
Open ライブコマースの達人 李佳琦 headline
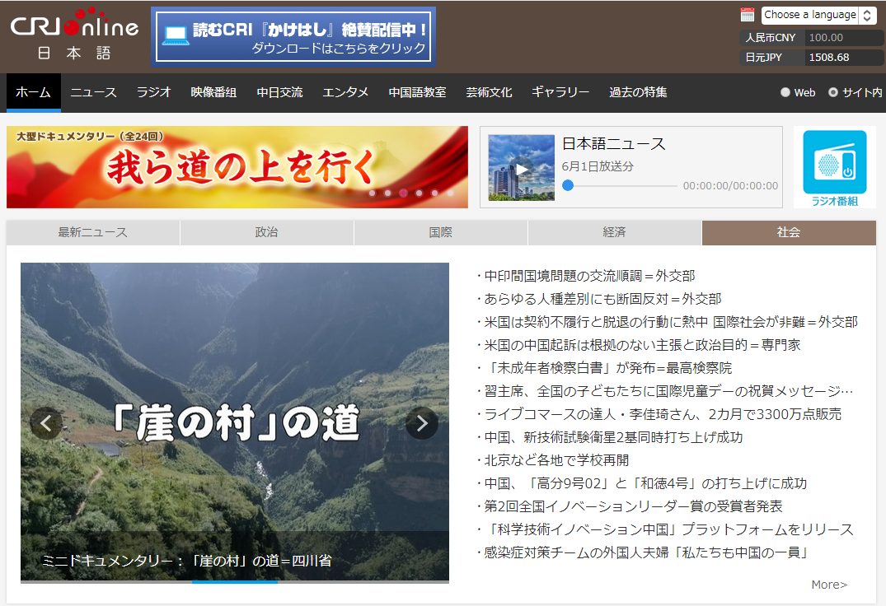pyautogui.click(x=663, y=414)
